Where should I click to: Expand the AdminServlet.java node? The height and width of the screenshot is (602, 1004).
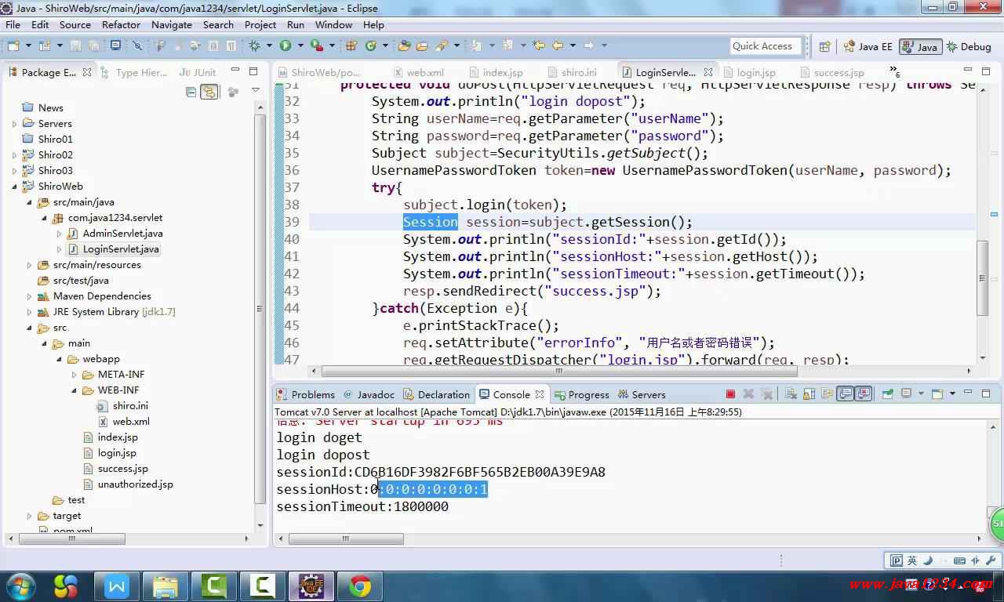point(59,234)
